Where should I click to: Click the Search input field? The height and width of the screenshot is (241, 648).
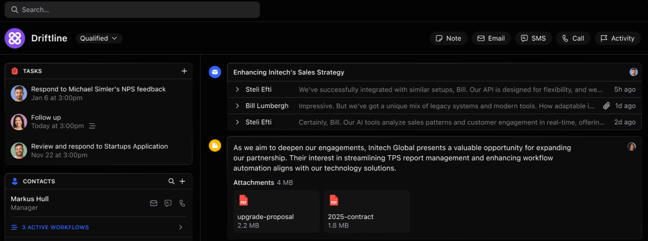(x=132, y=10)
